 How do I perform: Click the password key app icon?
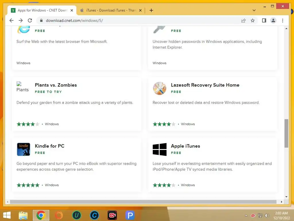[x=159, y=30]
